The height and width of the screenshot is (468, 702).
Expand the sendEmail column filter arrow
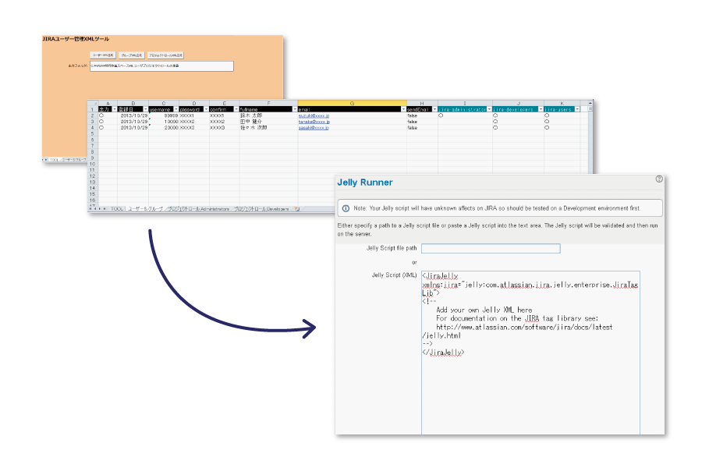(x=433, y=110)
